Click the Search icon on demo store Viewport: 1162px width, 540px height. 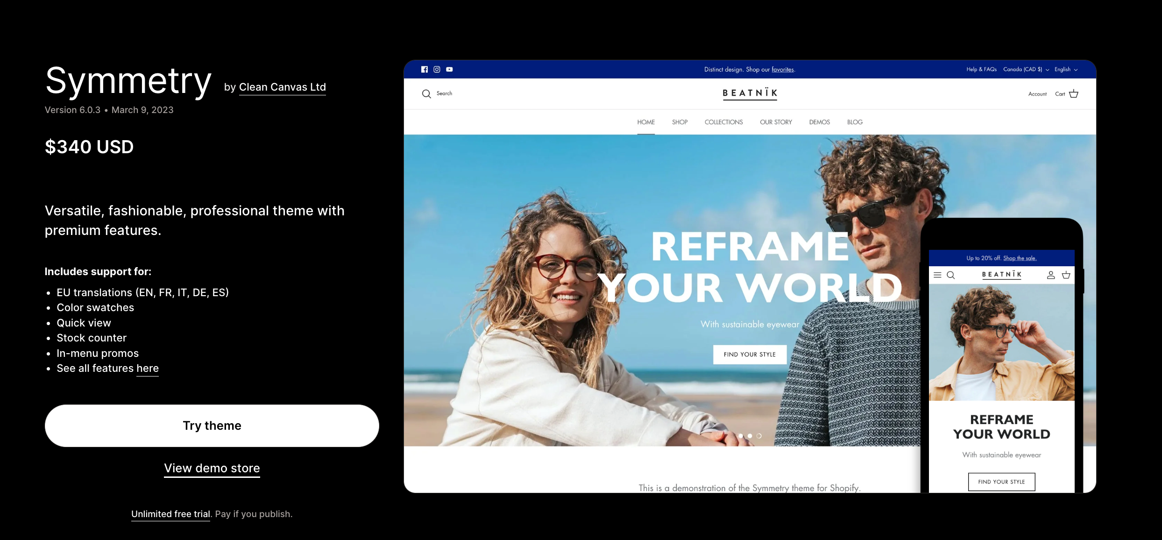[x=426, y=93]
